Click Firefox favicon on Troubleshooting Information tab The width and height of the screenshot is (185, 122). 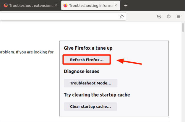pyautogui.click(x=66, y=6)
